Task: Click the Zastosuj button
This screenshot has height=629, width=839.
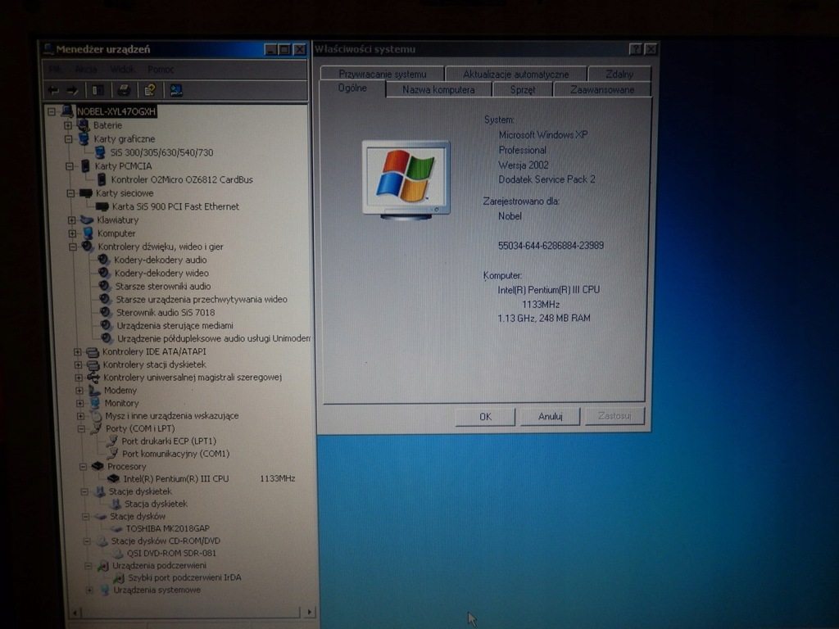Action: point(615,415)
